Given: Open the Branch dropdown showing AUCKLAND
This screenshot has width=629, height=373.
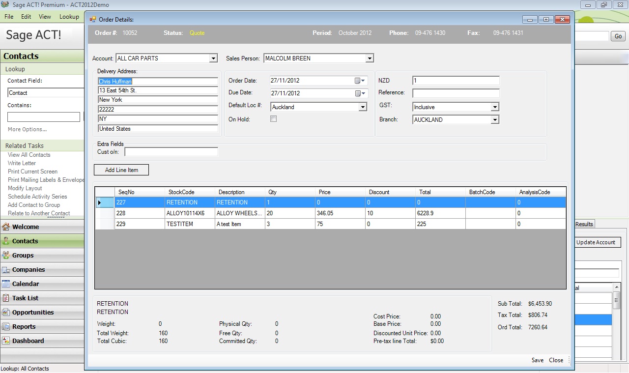Looking at the screenshot, I should click(x=495, y=120).
